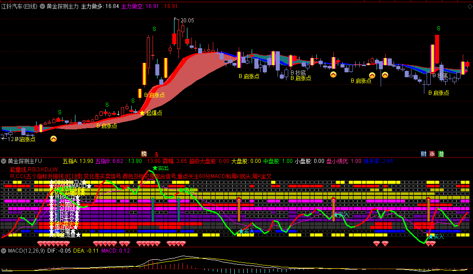Click the last pair of red diamonds below 买入
This screenshot has height=274, width=473.
(431, 244)
